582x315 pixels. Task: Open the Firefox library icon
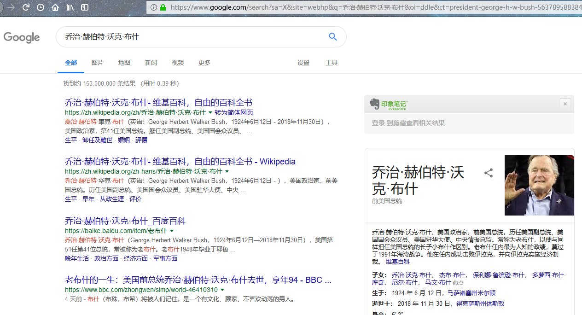point(70,7)
